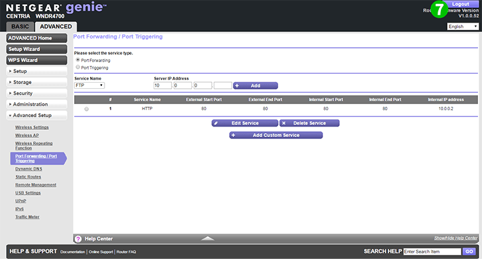Click the Internal End Port column header
The height and width of the screenshot is (259, 482).
point(385,99)
